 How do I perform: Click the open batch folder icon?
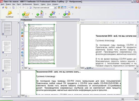(6, 8)
